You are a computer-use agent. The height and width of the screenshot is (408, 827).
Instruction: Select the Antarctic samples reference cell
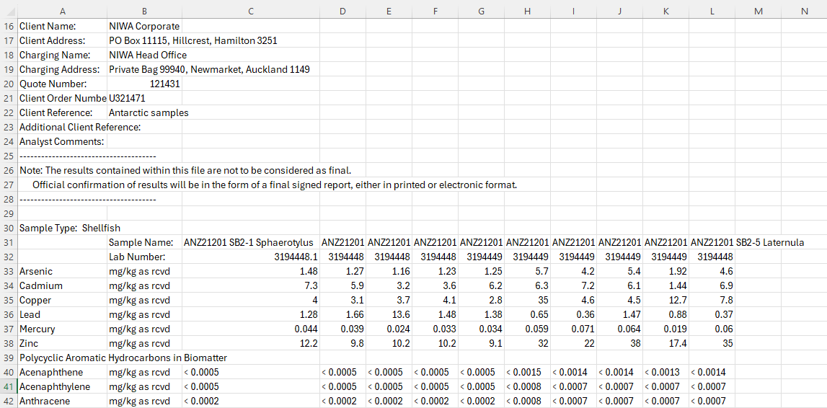coord(144,112)
